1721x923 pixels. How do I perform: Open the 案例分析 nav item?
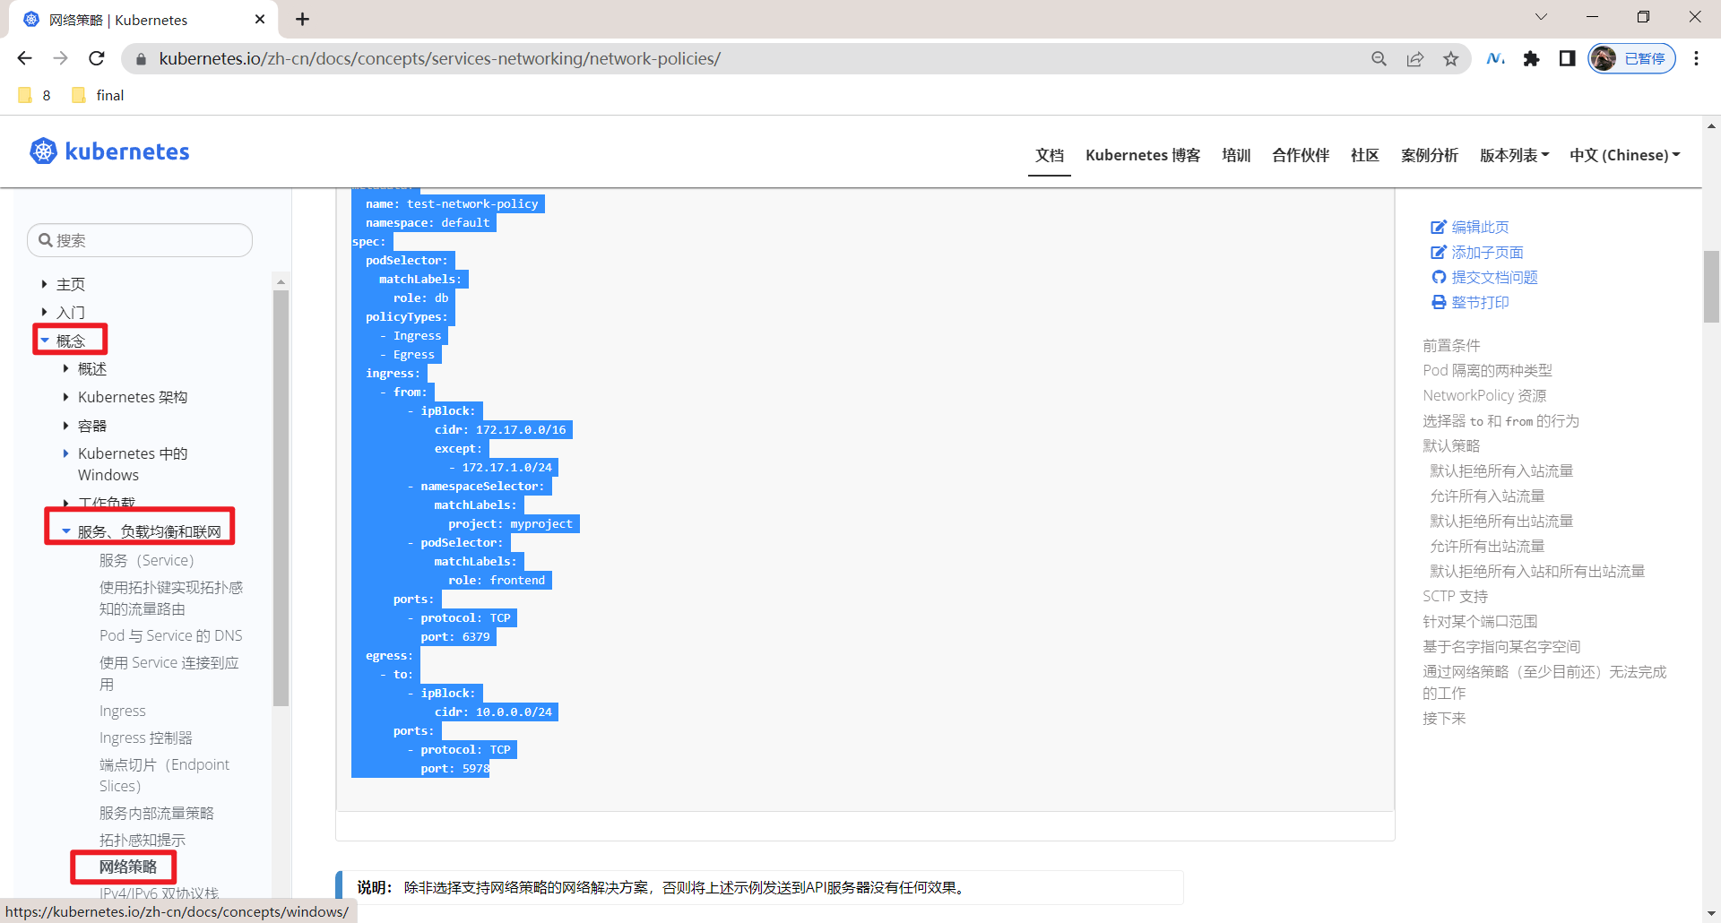click(1430, 155)
